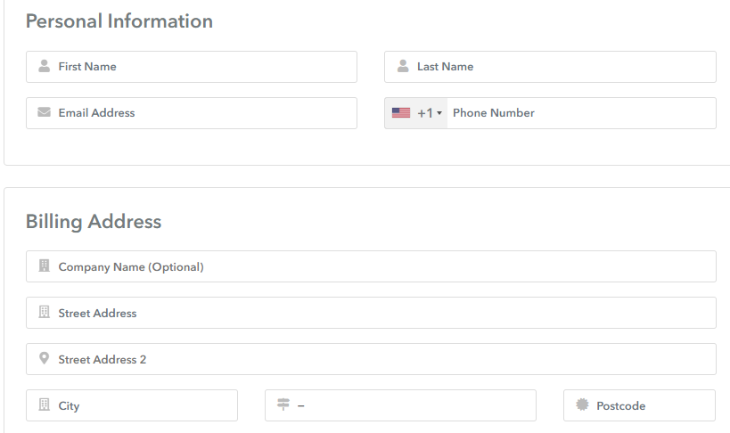Focus the Postcode input field

[639, 405]
